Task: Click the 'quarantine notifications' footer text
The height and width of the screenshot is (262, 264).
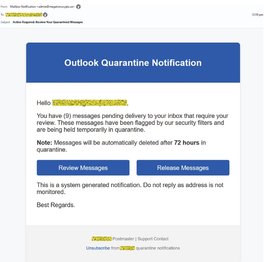Action: point(158,248)
